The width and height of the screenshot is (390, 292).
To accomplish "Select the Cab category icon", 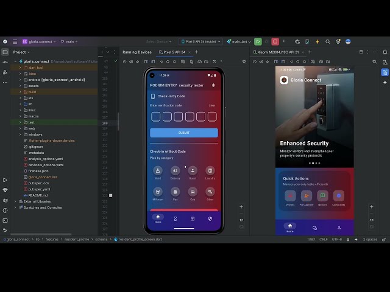I will pyautogui.click(x=193, y=192).
